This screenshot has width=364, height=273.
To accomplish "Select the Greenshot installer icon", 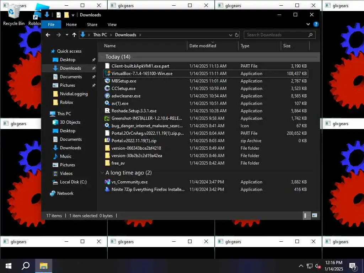I will 107,118.
